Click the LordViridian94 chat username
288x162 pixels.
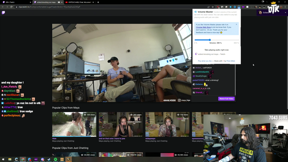202,72
